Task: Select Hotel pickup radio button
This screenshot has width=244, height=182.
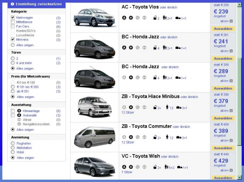Action: pos(13,152)
